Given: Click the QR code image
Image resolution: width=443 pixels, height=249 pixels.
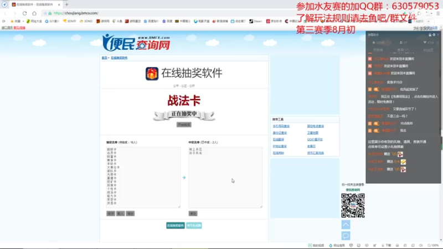Looking at the screenshot, I should [x=353, y=205].
